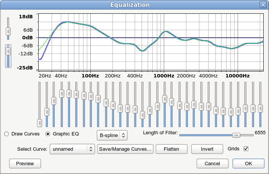The height and width of the screenshot is (174, 269).
Task: Click the 1000Hz label on the frequency axis
Action: pyautogui.click(x=164, y=76)
